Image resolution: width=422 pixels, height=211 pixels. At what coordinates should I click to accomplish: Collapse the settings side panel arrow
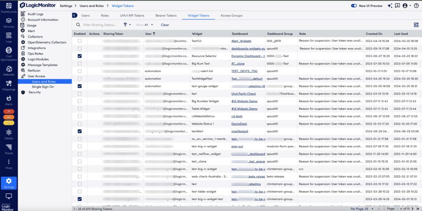point(75,15)
